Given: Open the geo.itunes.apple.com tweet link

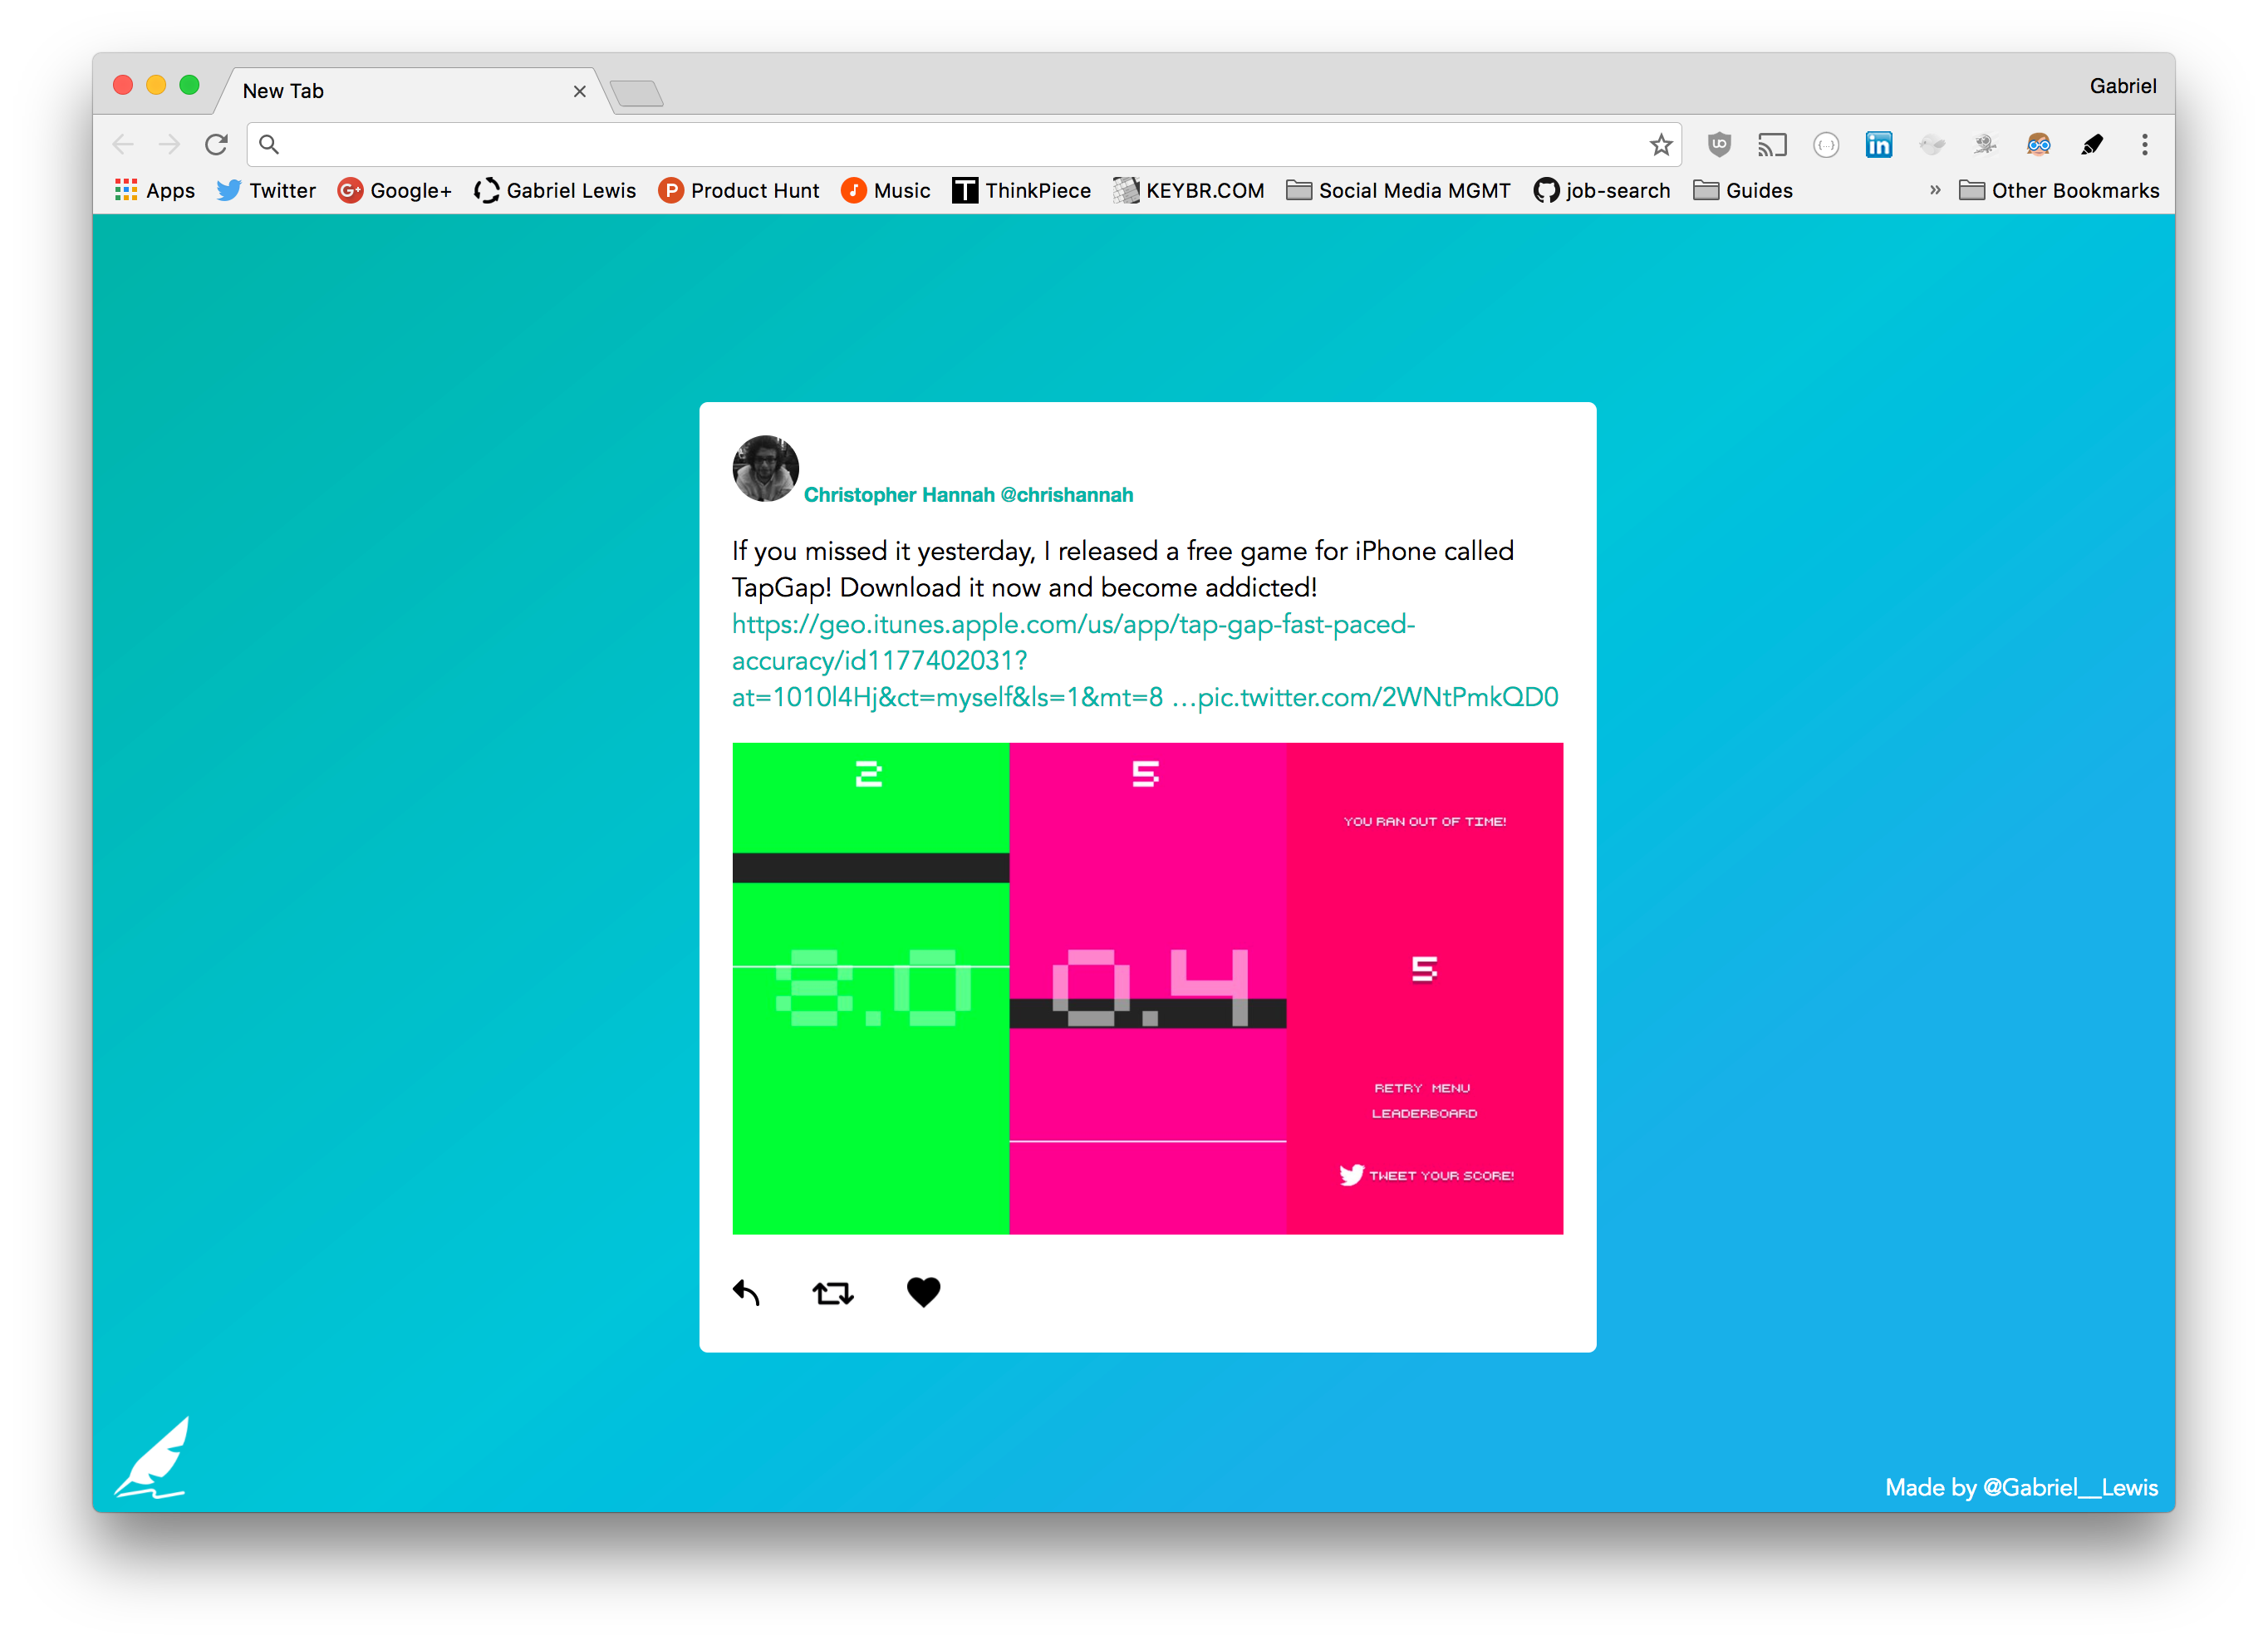Looking at the screenshot, I should point(1072,625).
